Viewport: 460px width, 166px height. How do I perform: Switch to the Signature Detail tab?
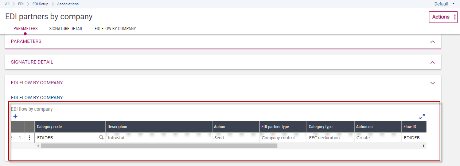point(66,29)
